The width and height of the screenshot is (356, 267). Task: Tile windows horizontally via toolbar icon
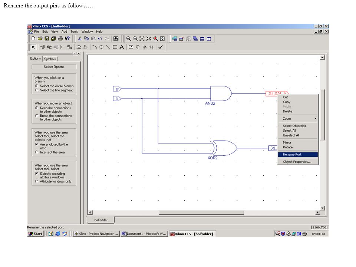tap(202, 39)
